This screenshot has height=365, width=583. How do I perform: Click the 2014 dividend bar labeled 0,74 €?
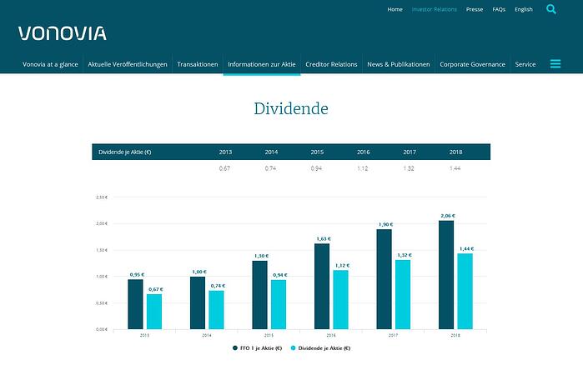click(x=216, y=310)
